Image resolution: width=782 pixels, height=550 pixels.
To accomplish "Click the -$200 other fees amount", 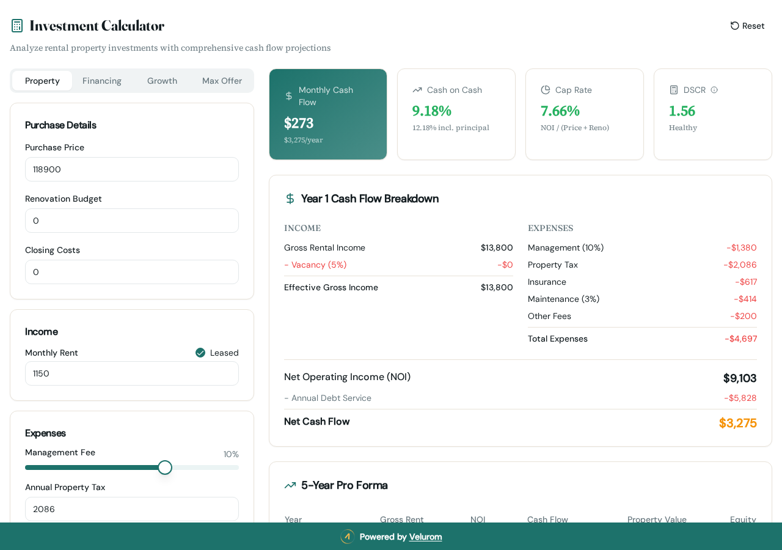I will (744, 316).
